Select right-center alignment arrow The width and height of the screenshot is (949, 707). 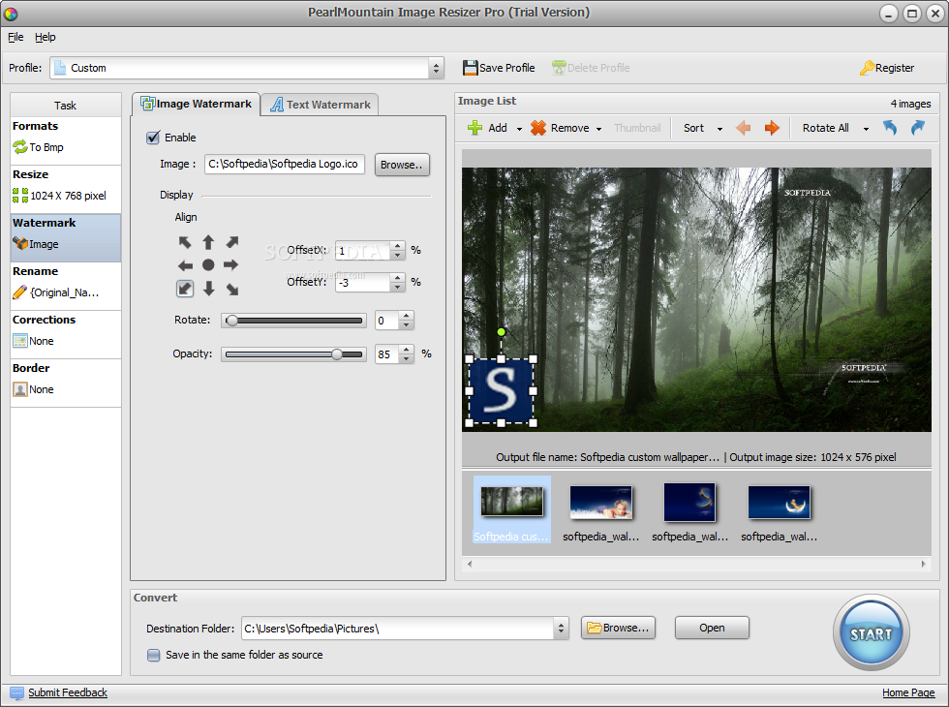coord(231,265)
